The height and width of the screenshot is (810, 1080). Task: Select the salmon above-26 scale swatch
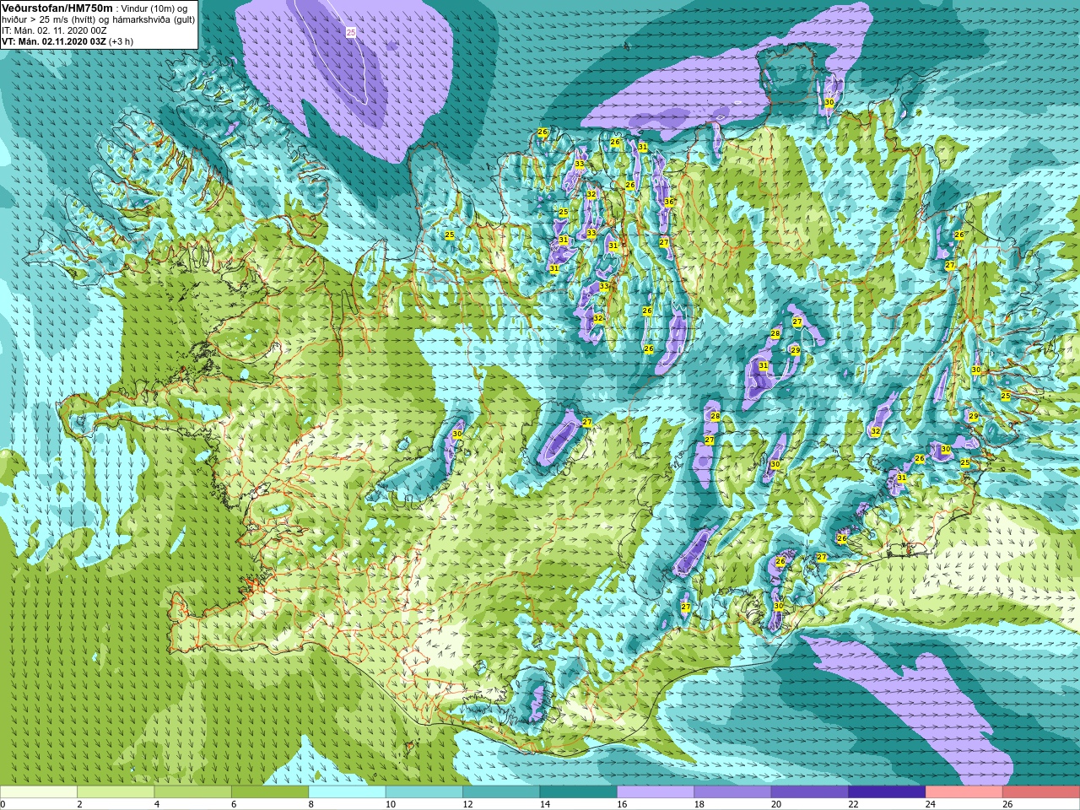click(x=1041, y=792)
